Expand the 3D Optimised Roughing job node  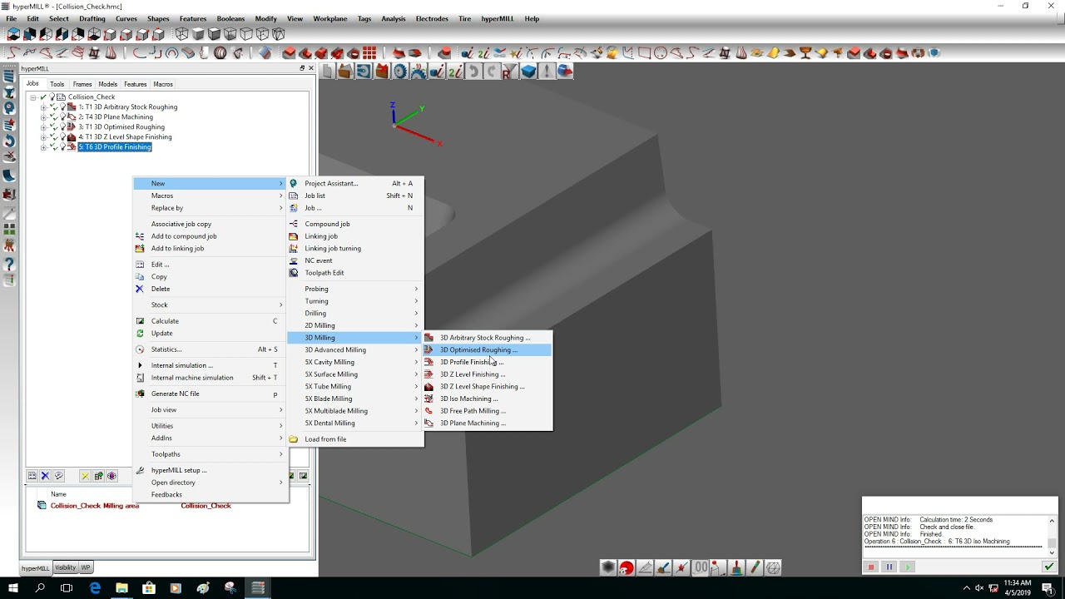pos(43,127)
